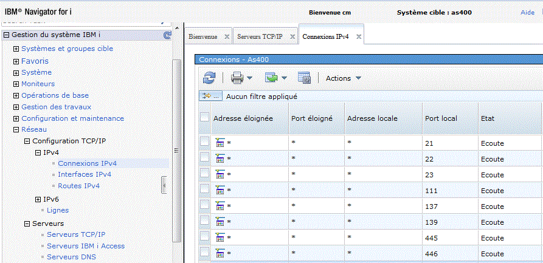543x263 pixels.
Task: Click the connection icon in the port 111 row
Action: (220, 191)
